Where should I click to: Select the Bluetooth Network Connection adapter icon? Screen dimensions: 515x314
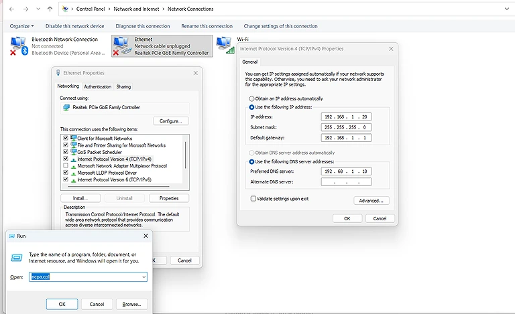[x=19, y=46]
